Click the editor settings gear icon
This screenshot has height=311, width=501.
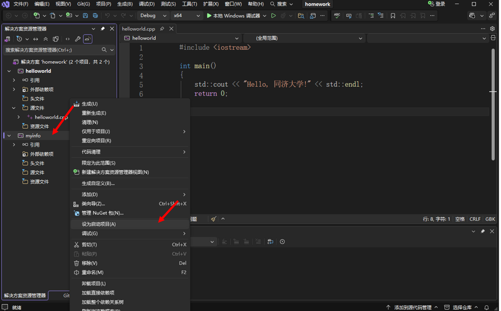tap(492, 29)
